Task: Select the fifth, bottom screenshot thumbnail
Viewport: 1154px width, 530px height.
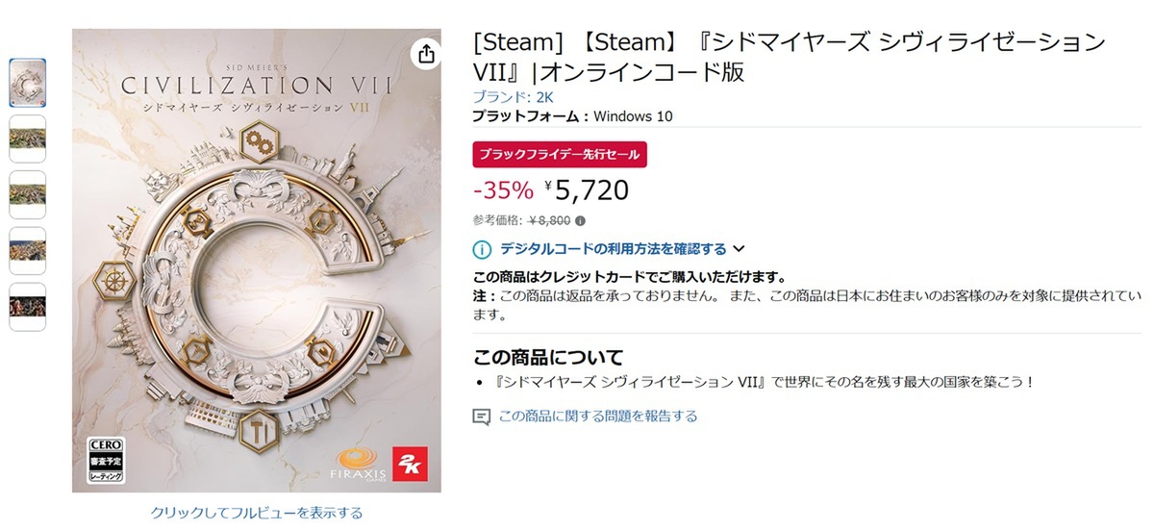Action: [28, 306]
